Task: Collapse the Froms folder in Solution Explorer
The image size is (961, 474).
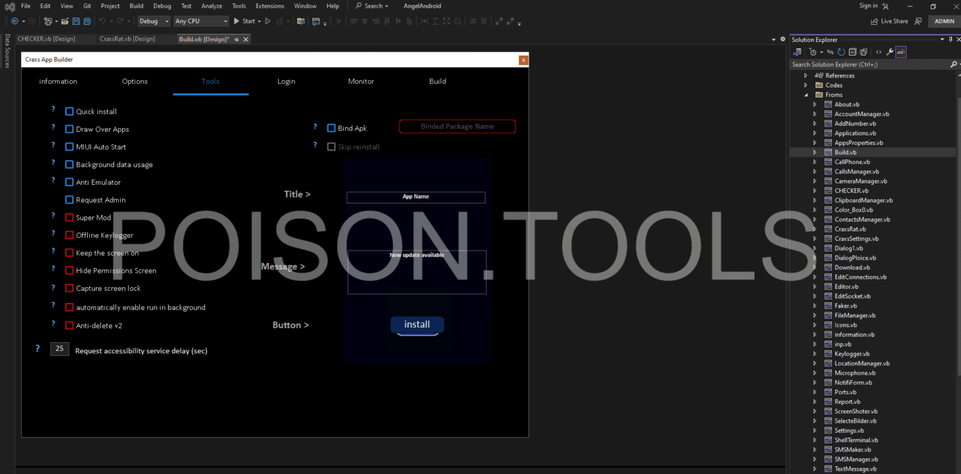Action: tap(806, 95)
